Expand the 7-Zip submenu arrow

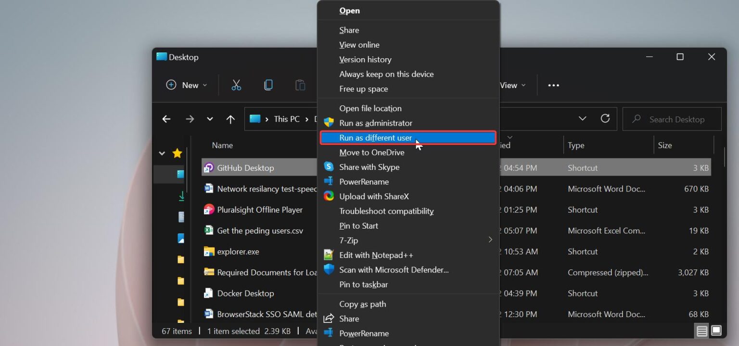(x=490, y=240)
